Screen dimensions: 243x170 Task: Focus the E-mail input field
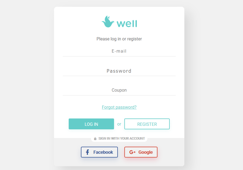tap(119, 51)
